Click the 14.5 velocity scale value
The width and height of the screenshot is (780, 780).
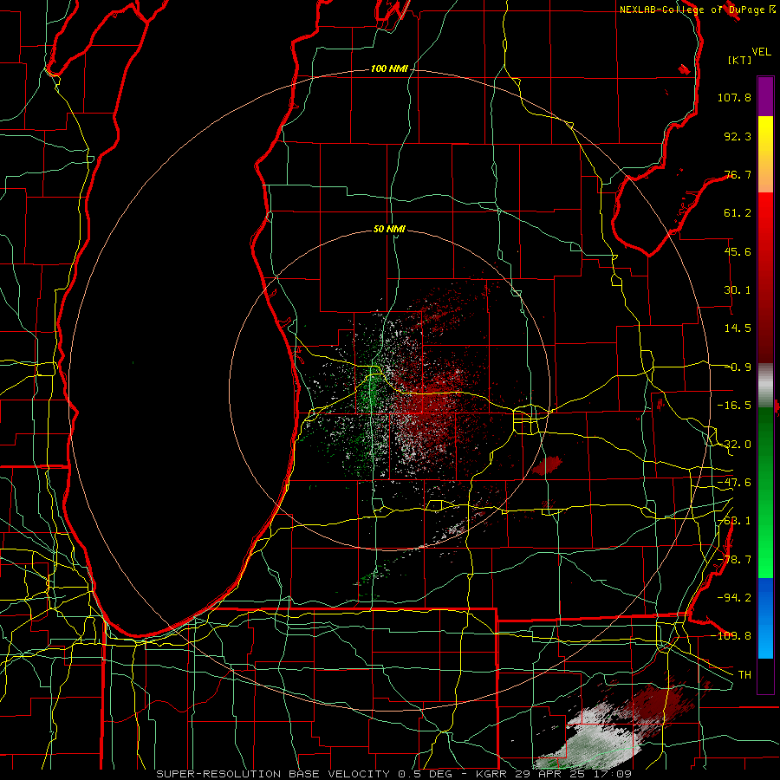[738, 328]
